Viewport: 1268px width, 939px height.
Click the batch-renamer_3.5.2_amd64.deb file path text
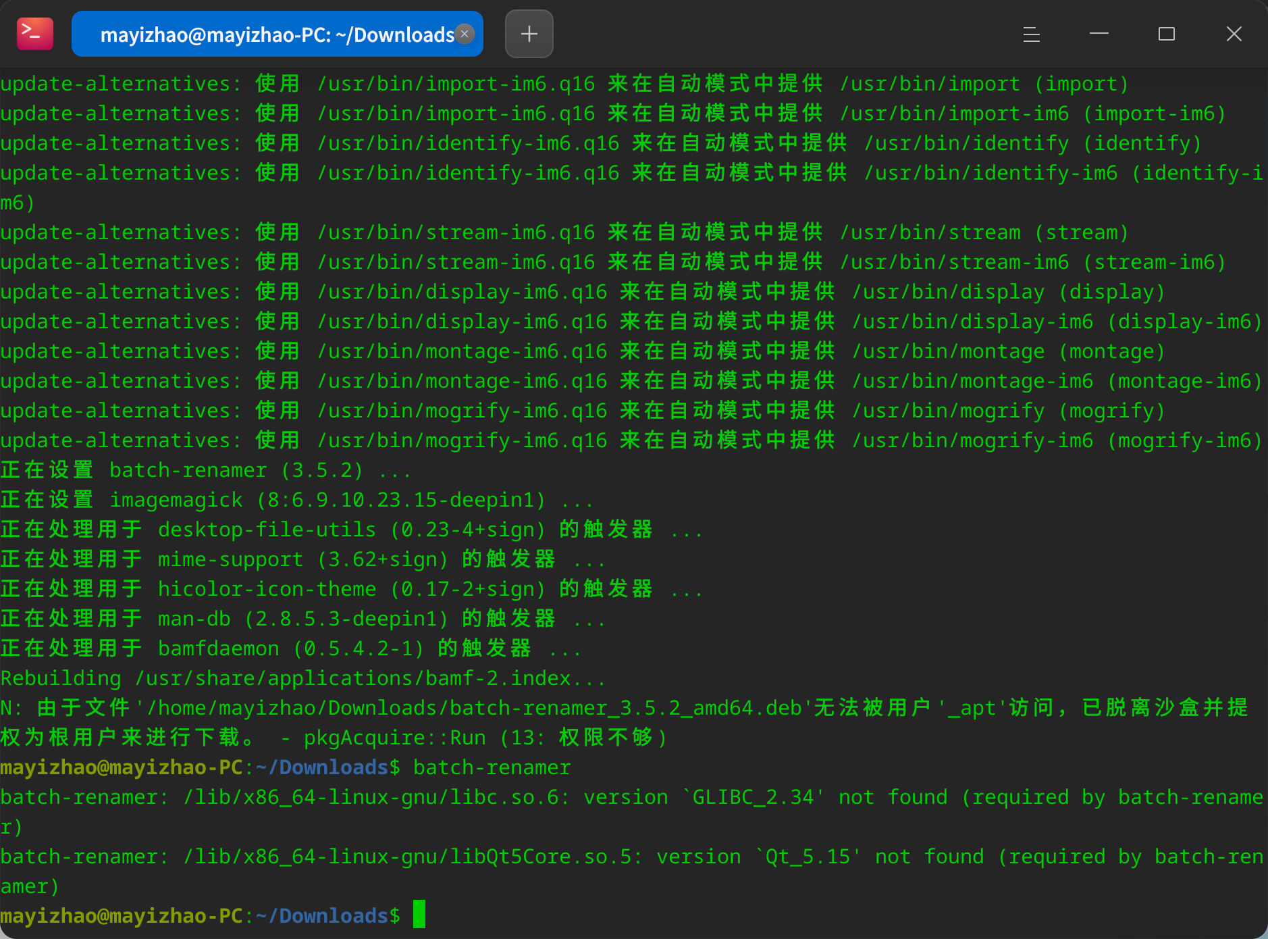(474, 708)
